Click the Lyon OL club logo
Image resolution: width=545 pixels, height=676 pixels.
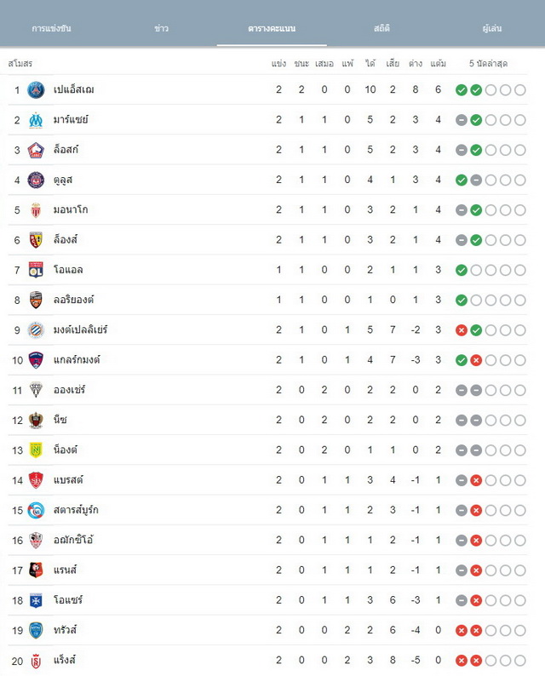(x=36, y=270)
